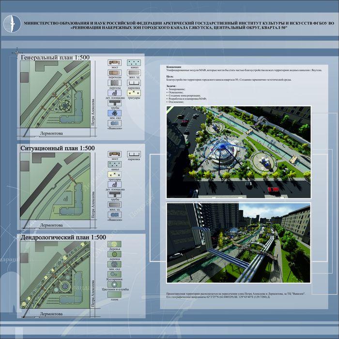Screen dimensions: 339x339
Task: Select the «Вавилон» icon in Генеральный план legend
Action: click(114, 123)
